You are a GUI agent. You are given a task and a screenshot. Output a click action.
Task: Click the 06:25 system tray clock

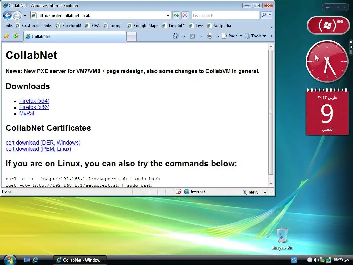(x=341, y=260)
